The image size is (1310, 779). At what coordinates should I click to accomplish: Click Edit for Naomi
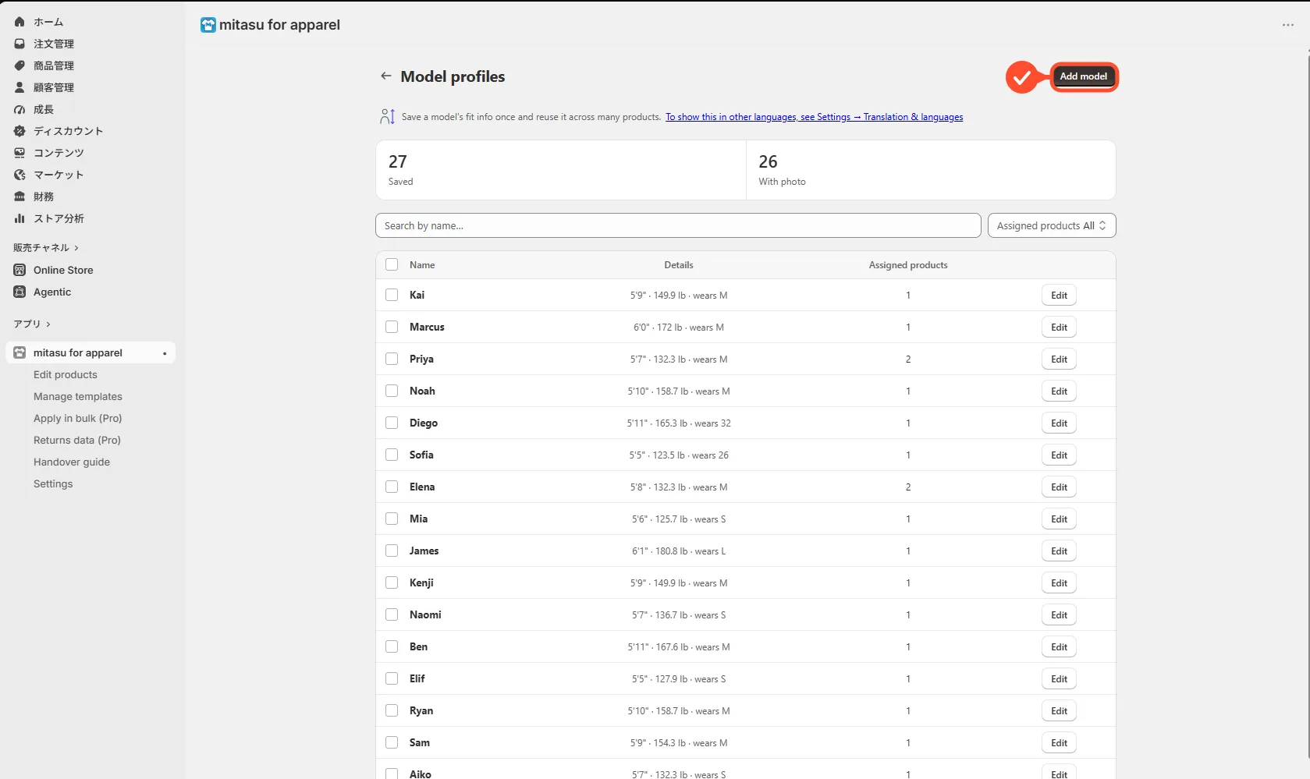click(1059, 614)
